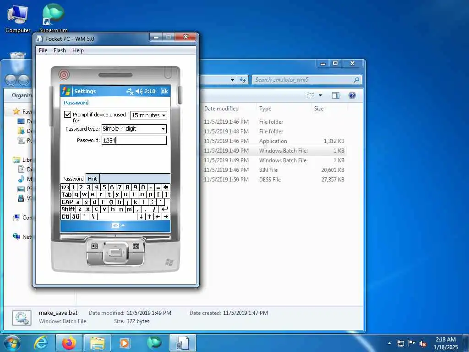
Task: Toggle the preview pane button in Explorer
Action: pos(336,95)
